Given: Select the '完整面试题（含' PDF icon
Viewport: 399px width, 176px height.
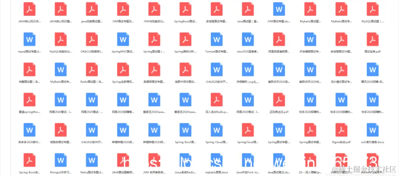Looking at the screenshot, I should 29,69.
